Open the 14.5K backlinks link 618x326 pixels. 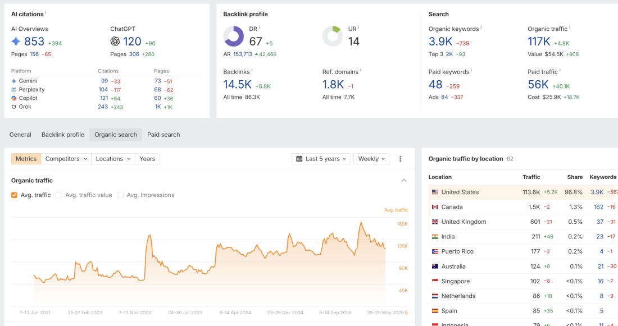[237, 84]
